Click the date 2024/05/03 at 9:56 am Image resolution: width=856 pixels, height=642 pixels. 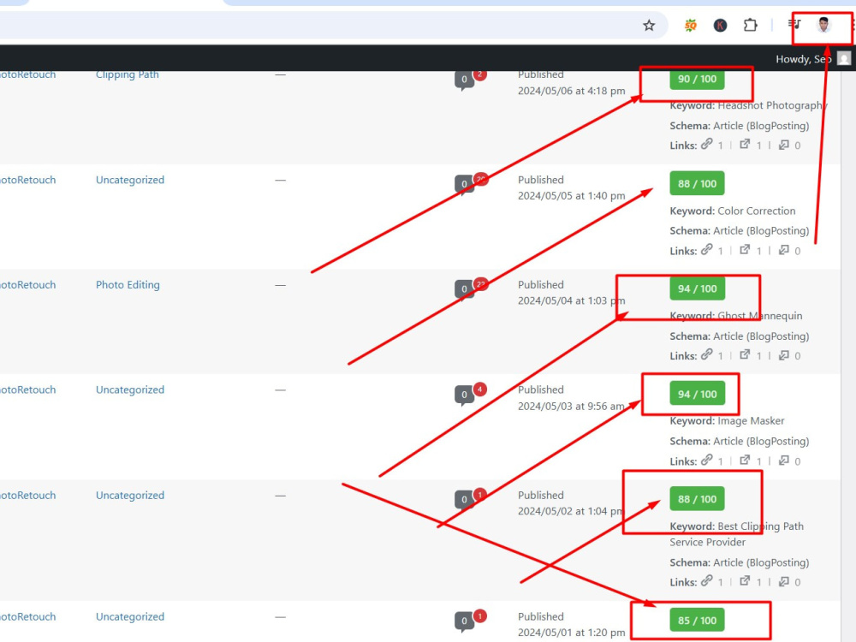571,406
